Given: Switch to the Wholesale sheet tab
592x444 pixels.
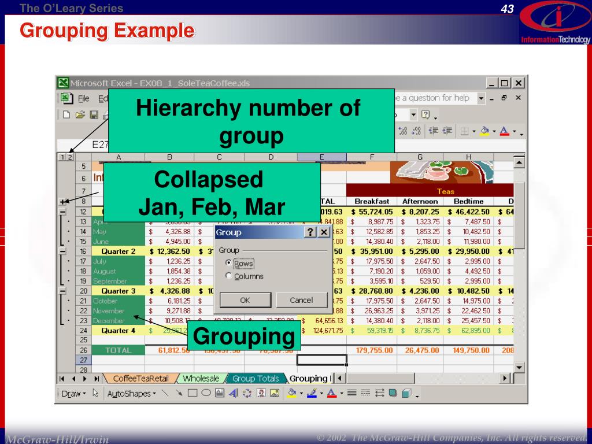Looking at the screenshot, I should click(201, 378).
